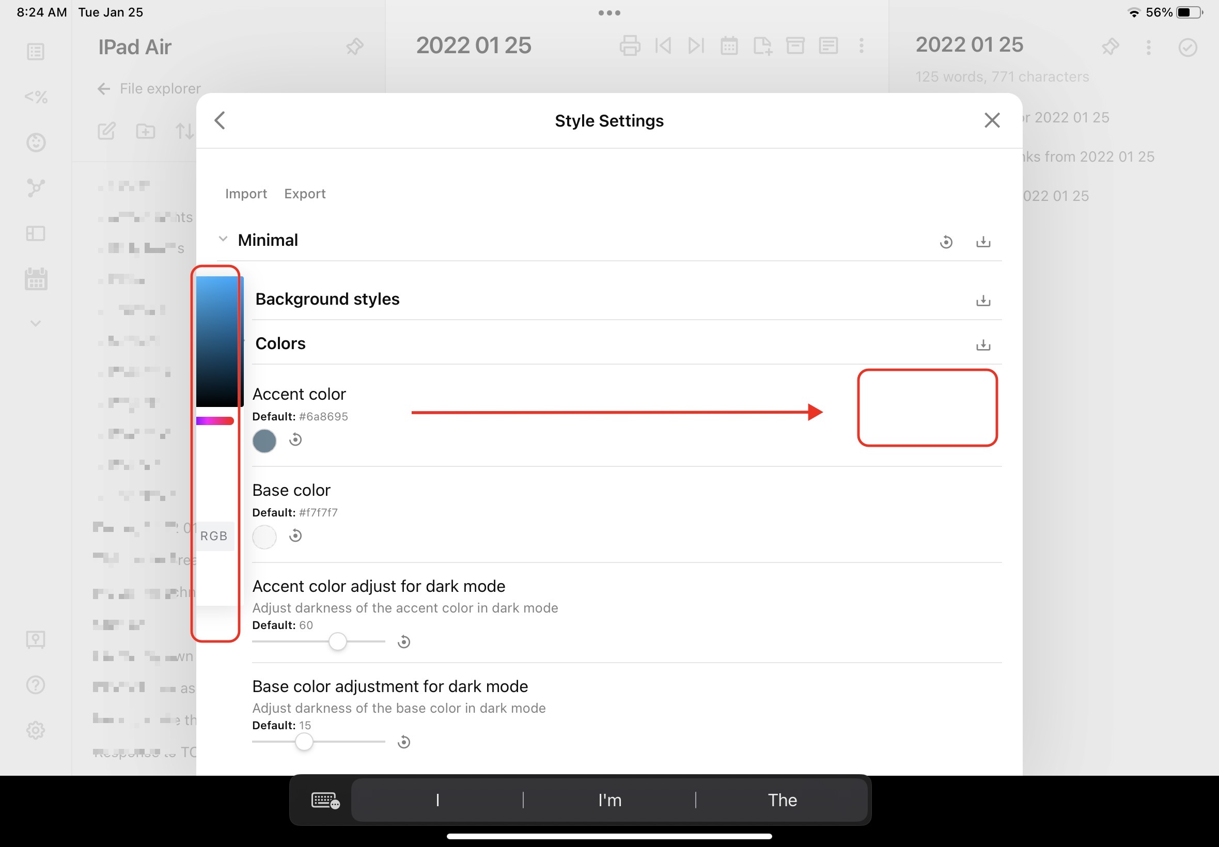1219x847 pixels.
Task: Open the previous daily note
Action: tap(663, 45)
